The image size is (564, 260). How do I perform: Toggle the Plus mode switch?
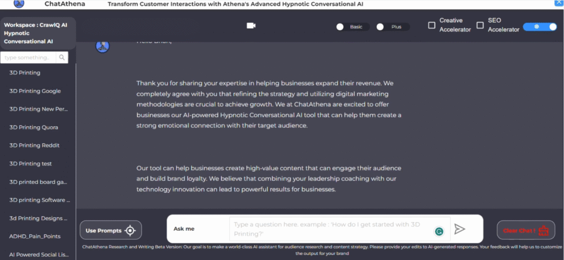(393, 27)
